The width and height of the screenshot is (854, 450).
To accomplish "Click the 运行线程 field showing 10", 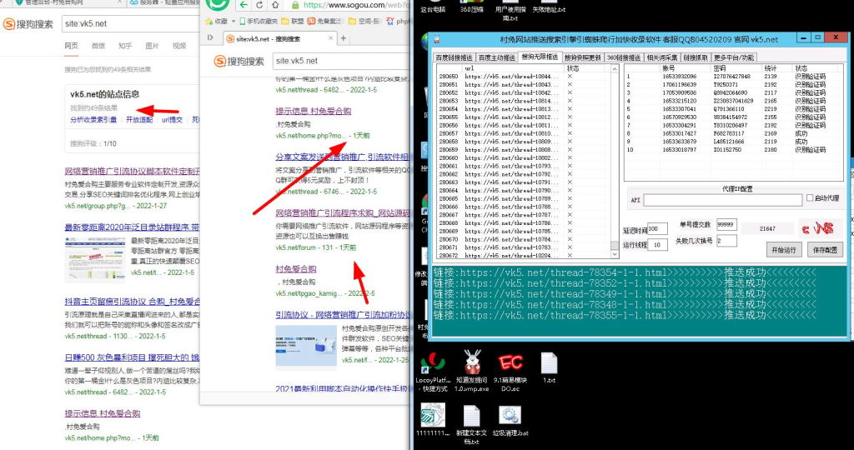I will pyautogui.click(x=657, y=245).
